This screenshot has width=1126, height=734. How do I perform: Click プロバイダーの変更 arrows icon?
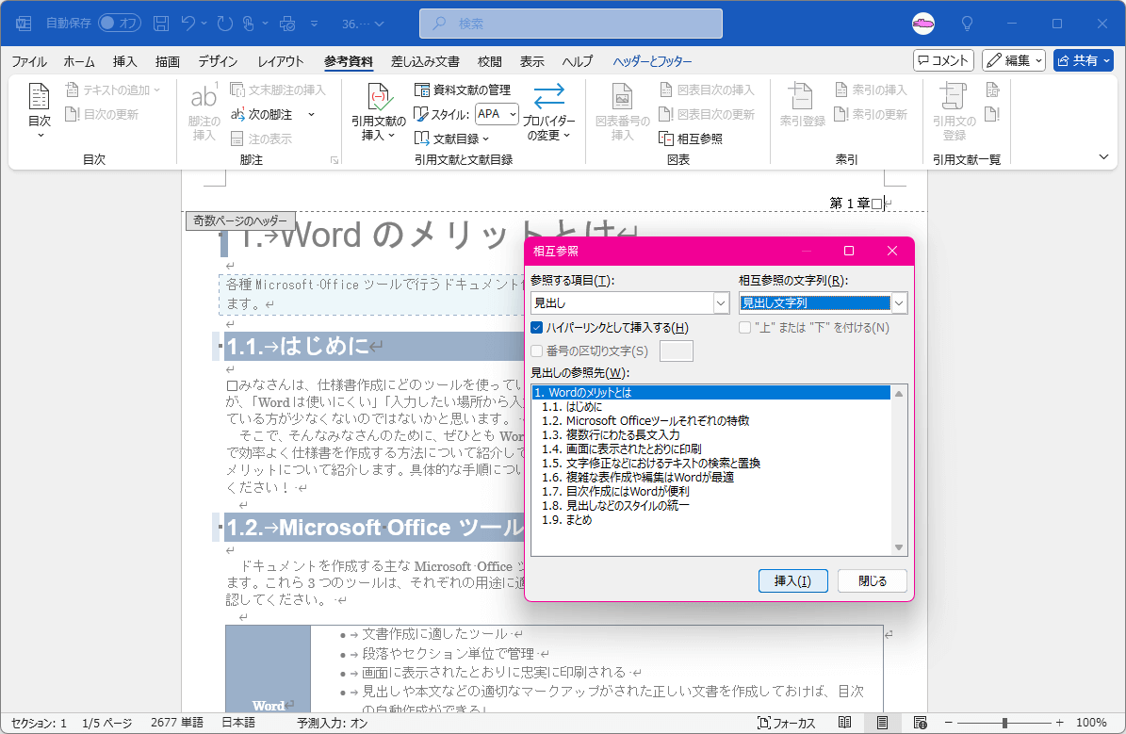[548, 95]
